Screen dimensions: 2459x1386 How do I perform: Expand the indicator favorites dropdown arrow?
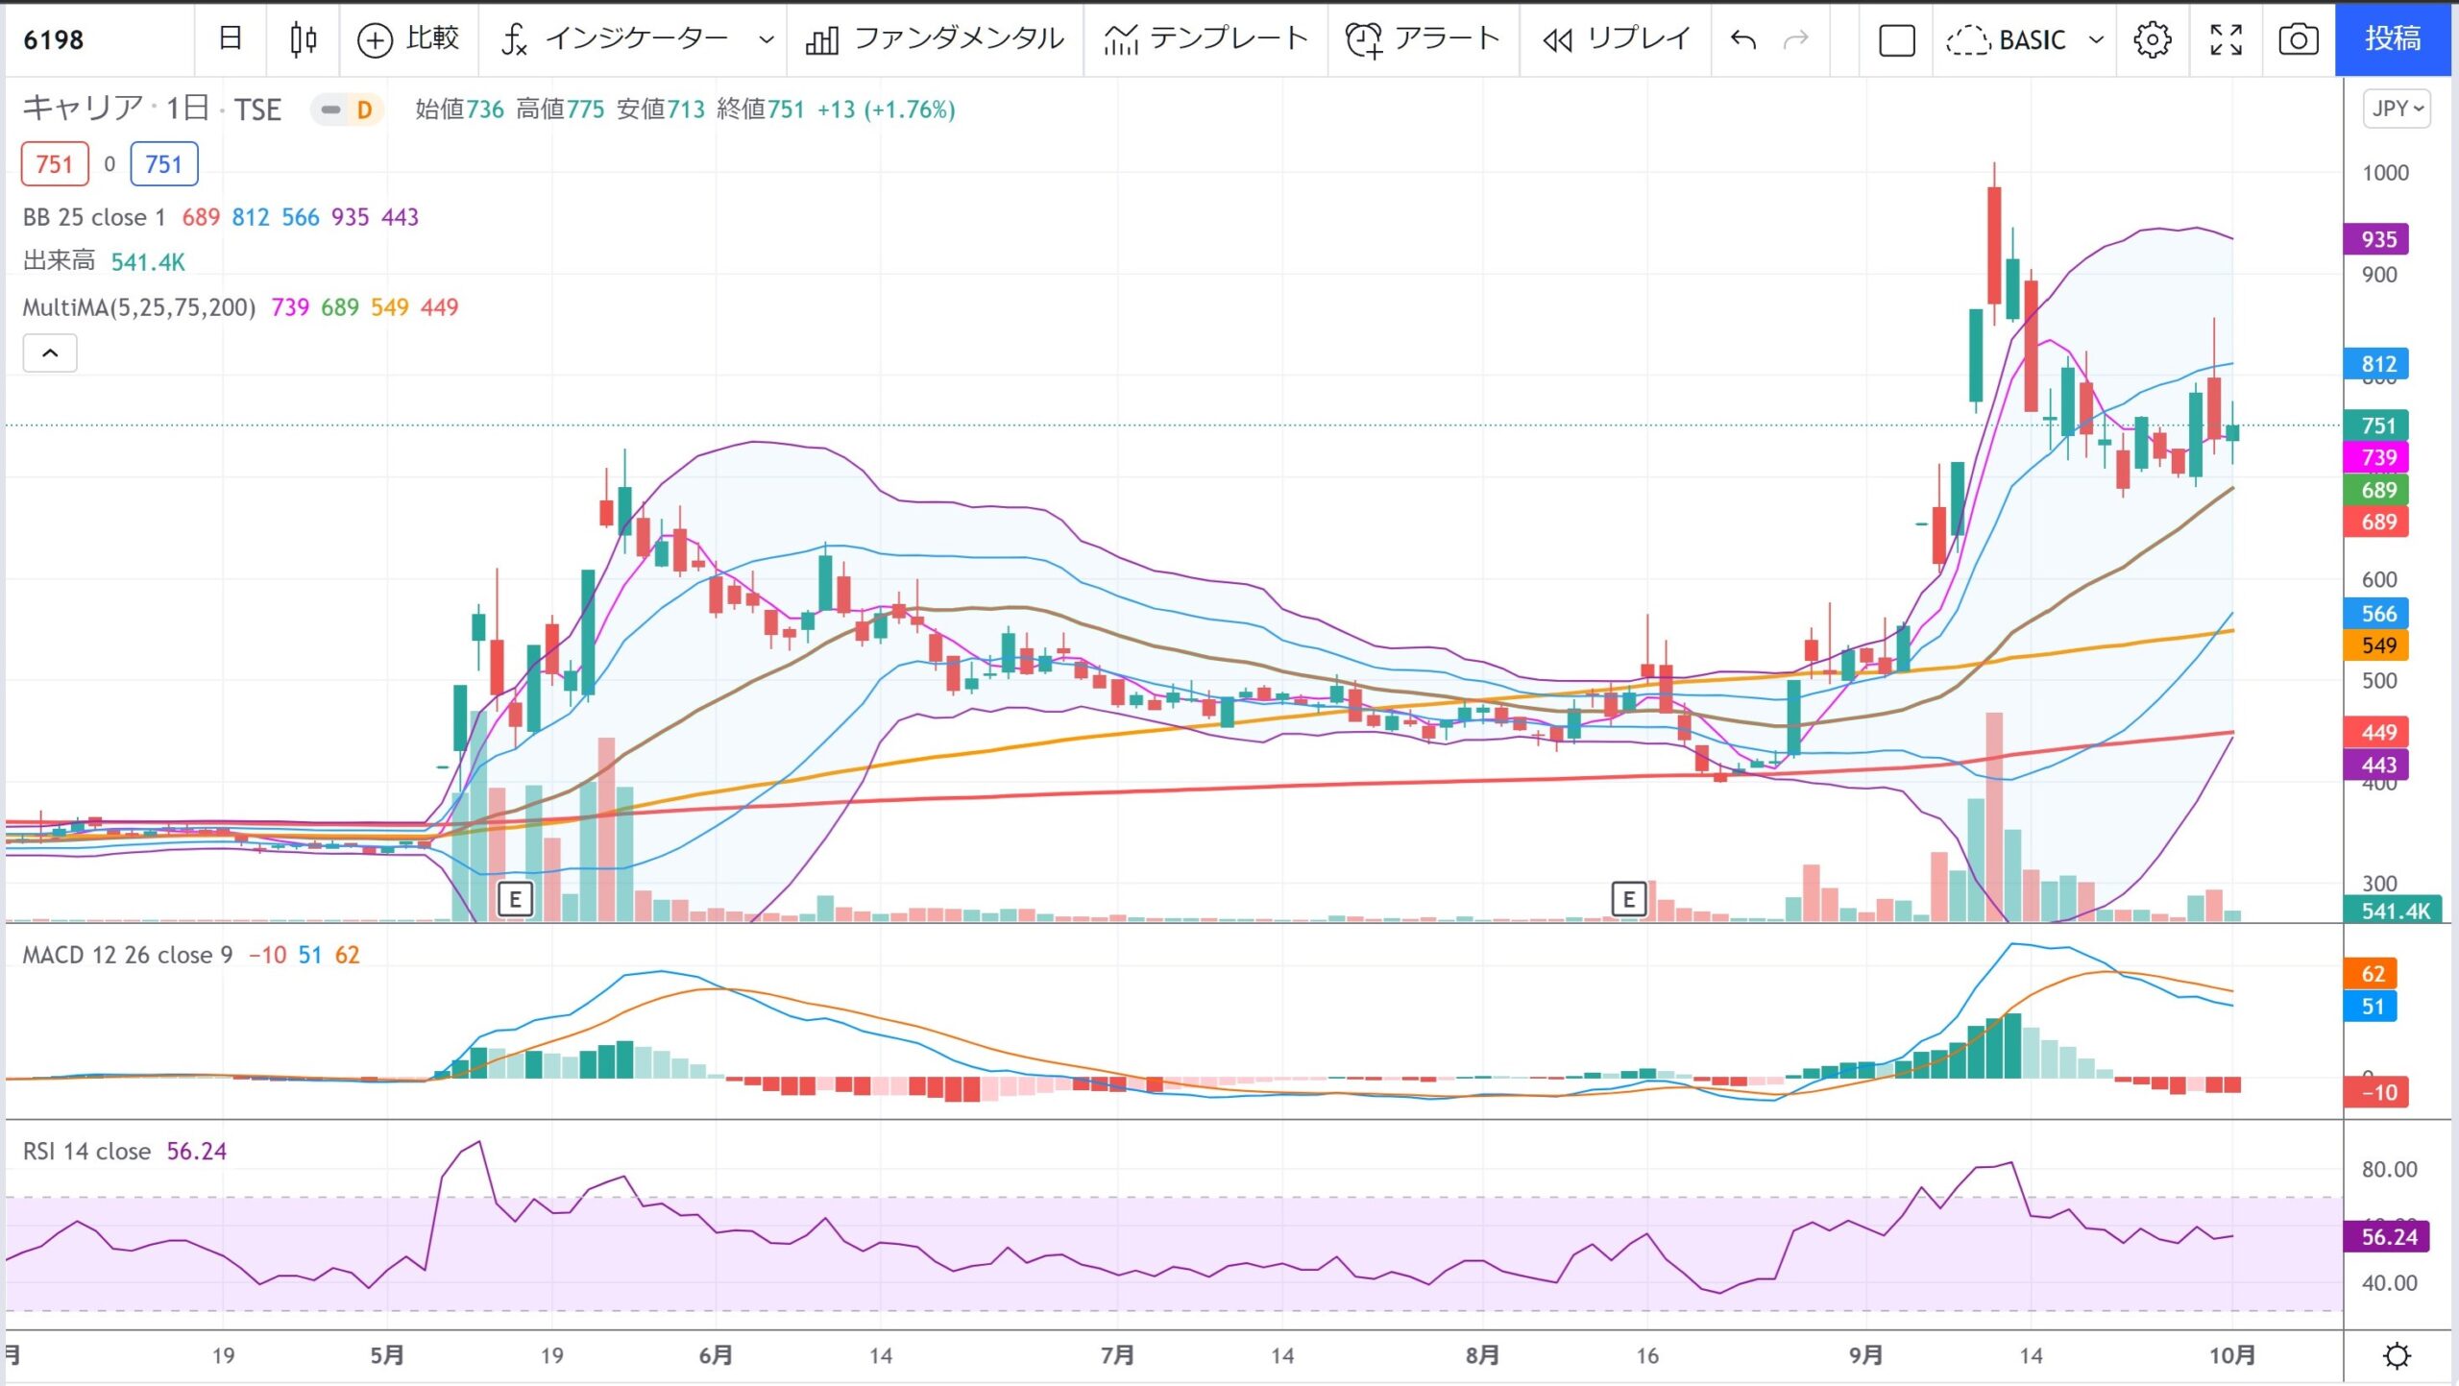coord(766,40)
